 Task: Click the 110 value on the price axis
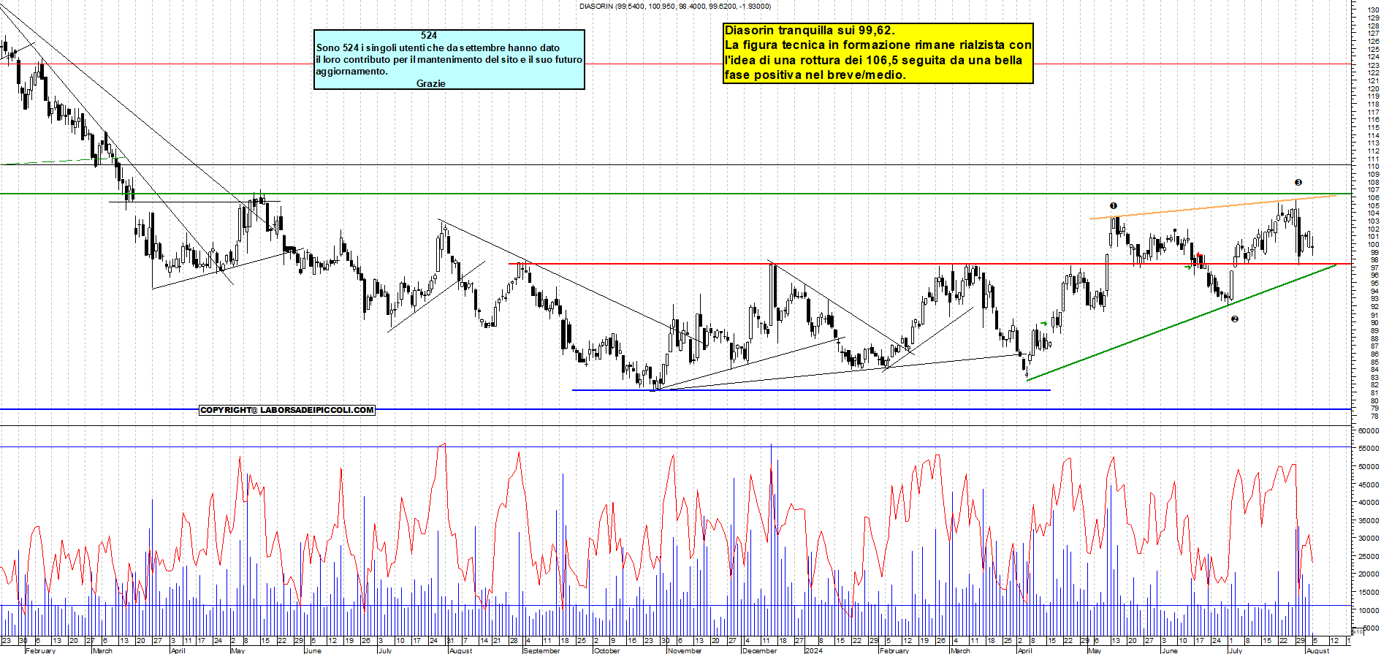[x=1373, y=167]
